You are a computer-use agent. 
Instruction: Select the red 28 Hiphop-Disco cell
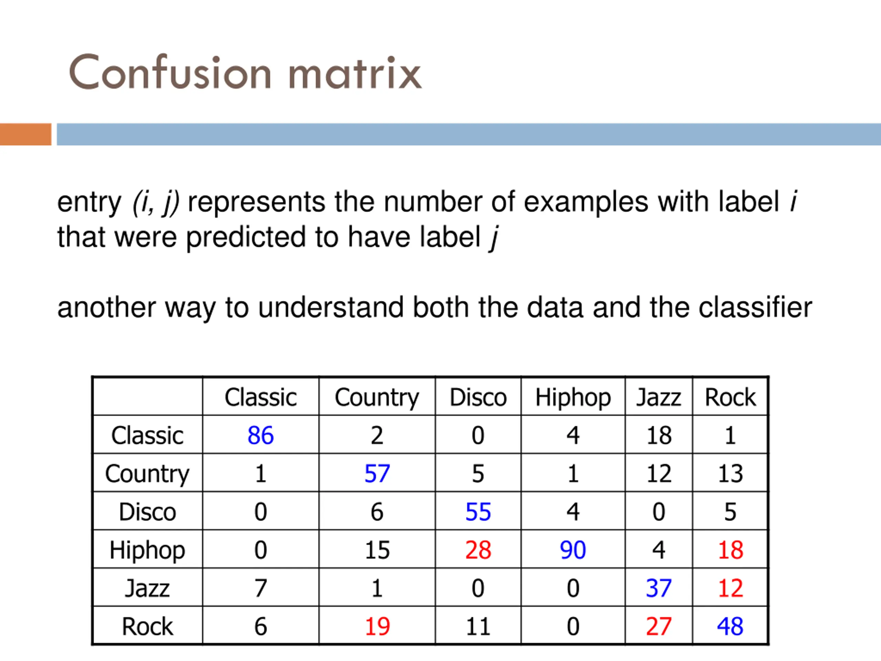pos(478,549)
